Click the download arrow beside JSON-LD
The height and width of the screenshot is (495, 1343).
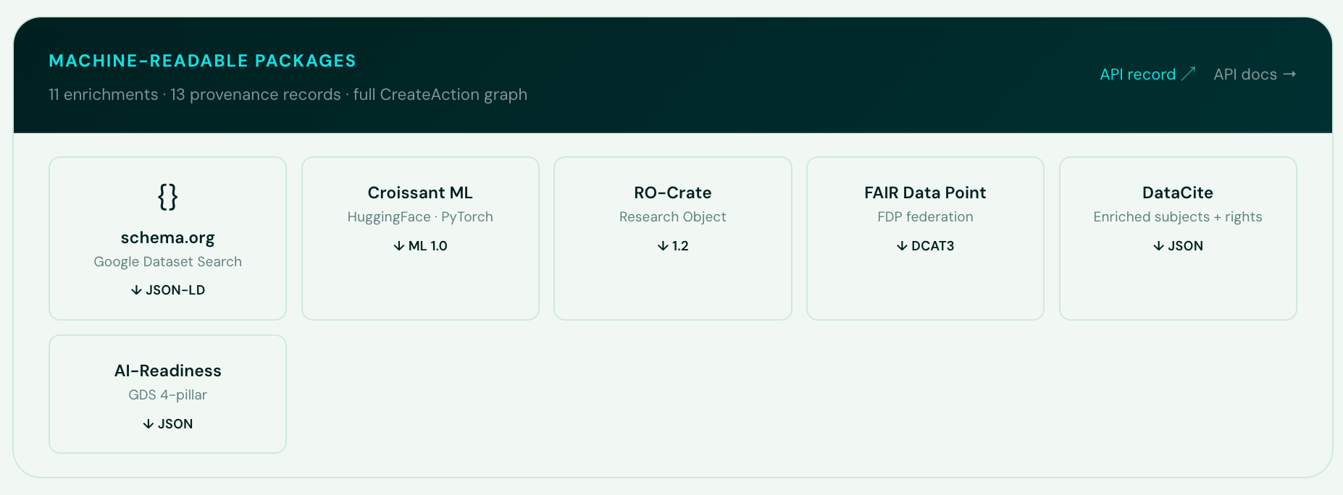136,290
